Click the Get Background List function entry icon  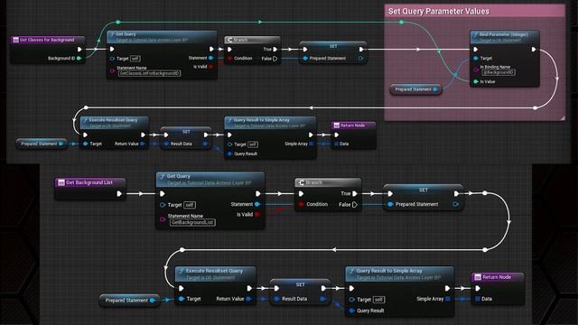61,182
